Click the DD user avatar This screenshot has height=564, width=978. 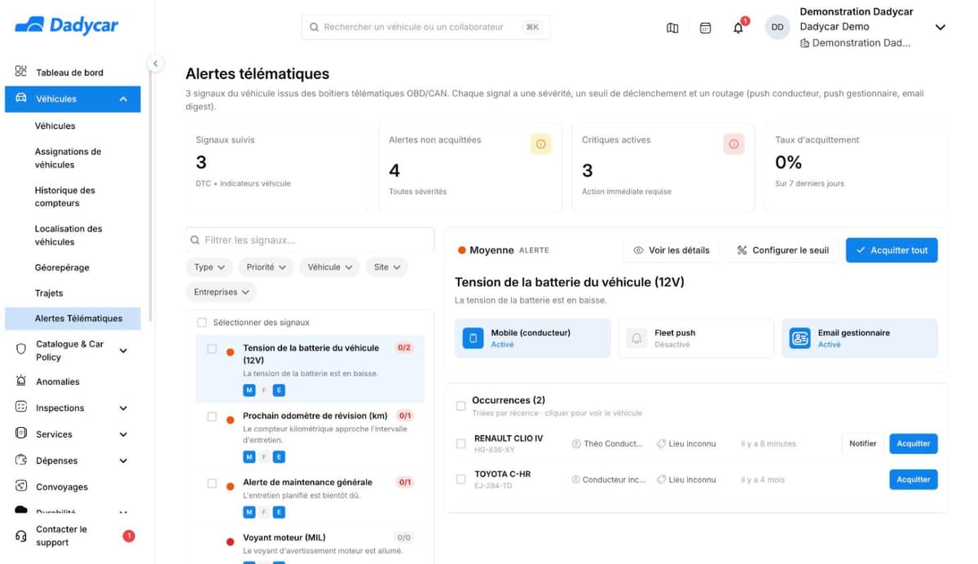tap(778, 27)
